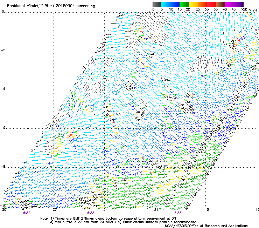The image size is (259, 228).
Task: Click the 'Note: 1) Times are GMT' line
Action: tap(108, 219)
